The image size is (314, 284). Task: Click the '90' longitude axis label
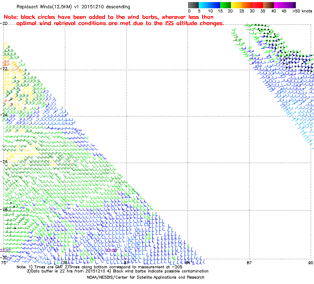311,263
